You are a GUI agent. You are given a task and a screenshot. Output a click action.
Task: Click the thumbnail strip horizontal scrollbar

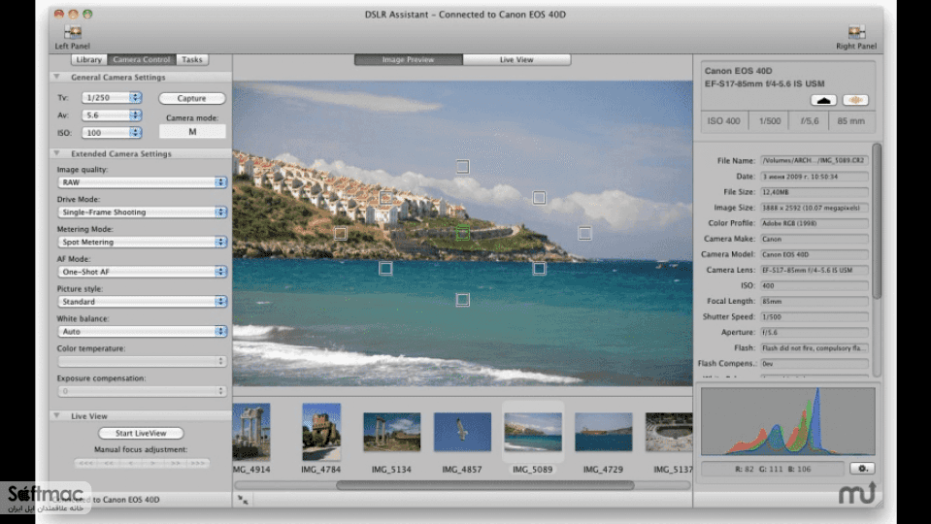pos(484,485)
